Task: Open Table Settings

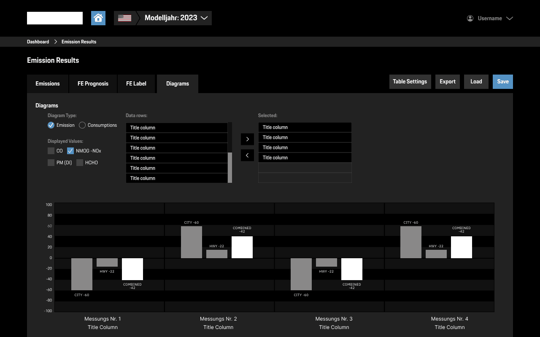Action: pos(410,81)
